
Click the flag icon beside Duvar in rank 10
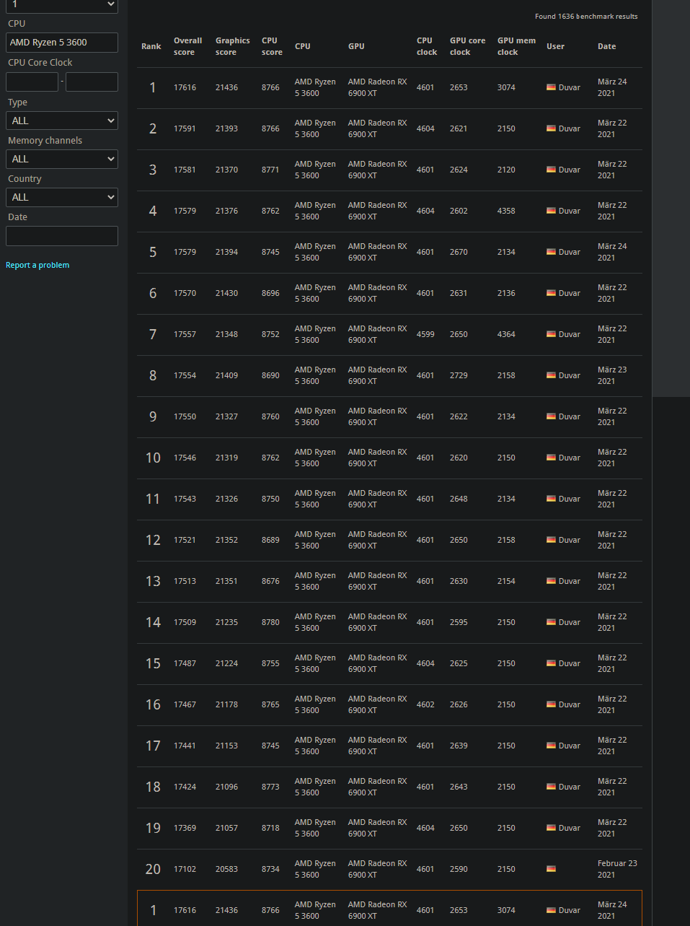point(551,457)
